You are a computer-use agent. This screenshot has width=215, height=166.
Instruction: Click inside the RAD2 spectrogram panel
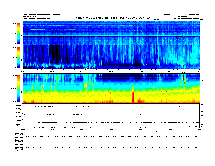click(111, 33)
